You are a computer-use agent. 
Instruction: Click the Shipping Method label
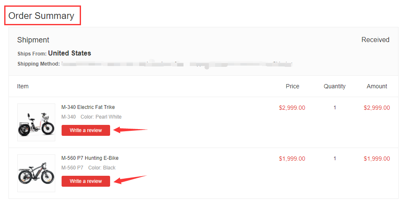point(39,64)
